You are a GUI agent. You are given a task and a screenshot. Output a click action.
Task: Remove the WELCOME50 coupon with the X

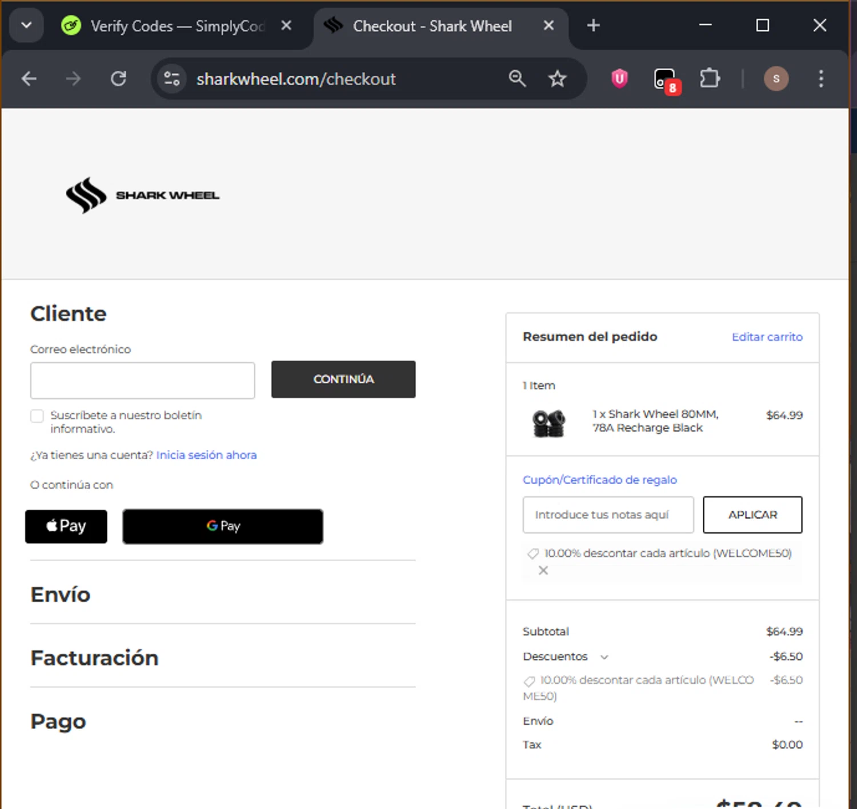pyautogui.click(x=543, y=570)
